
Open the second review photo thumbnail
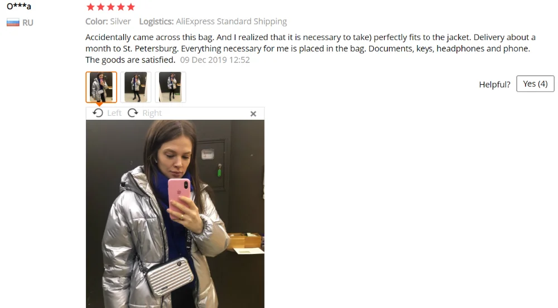point(136,87)
